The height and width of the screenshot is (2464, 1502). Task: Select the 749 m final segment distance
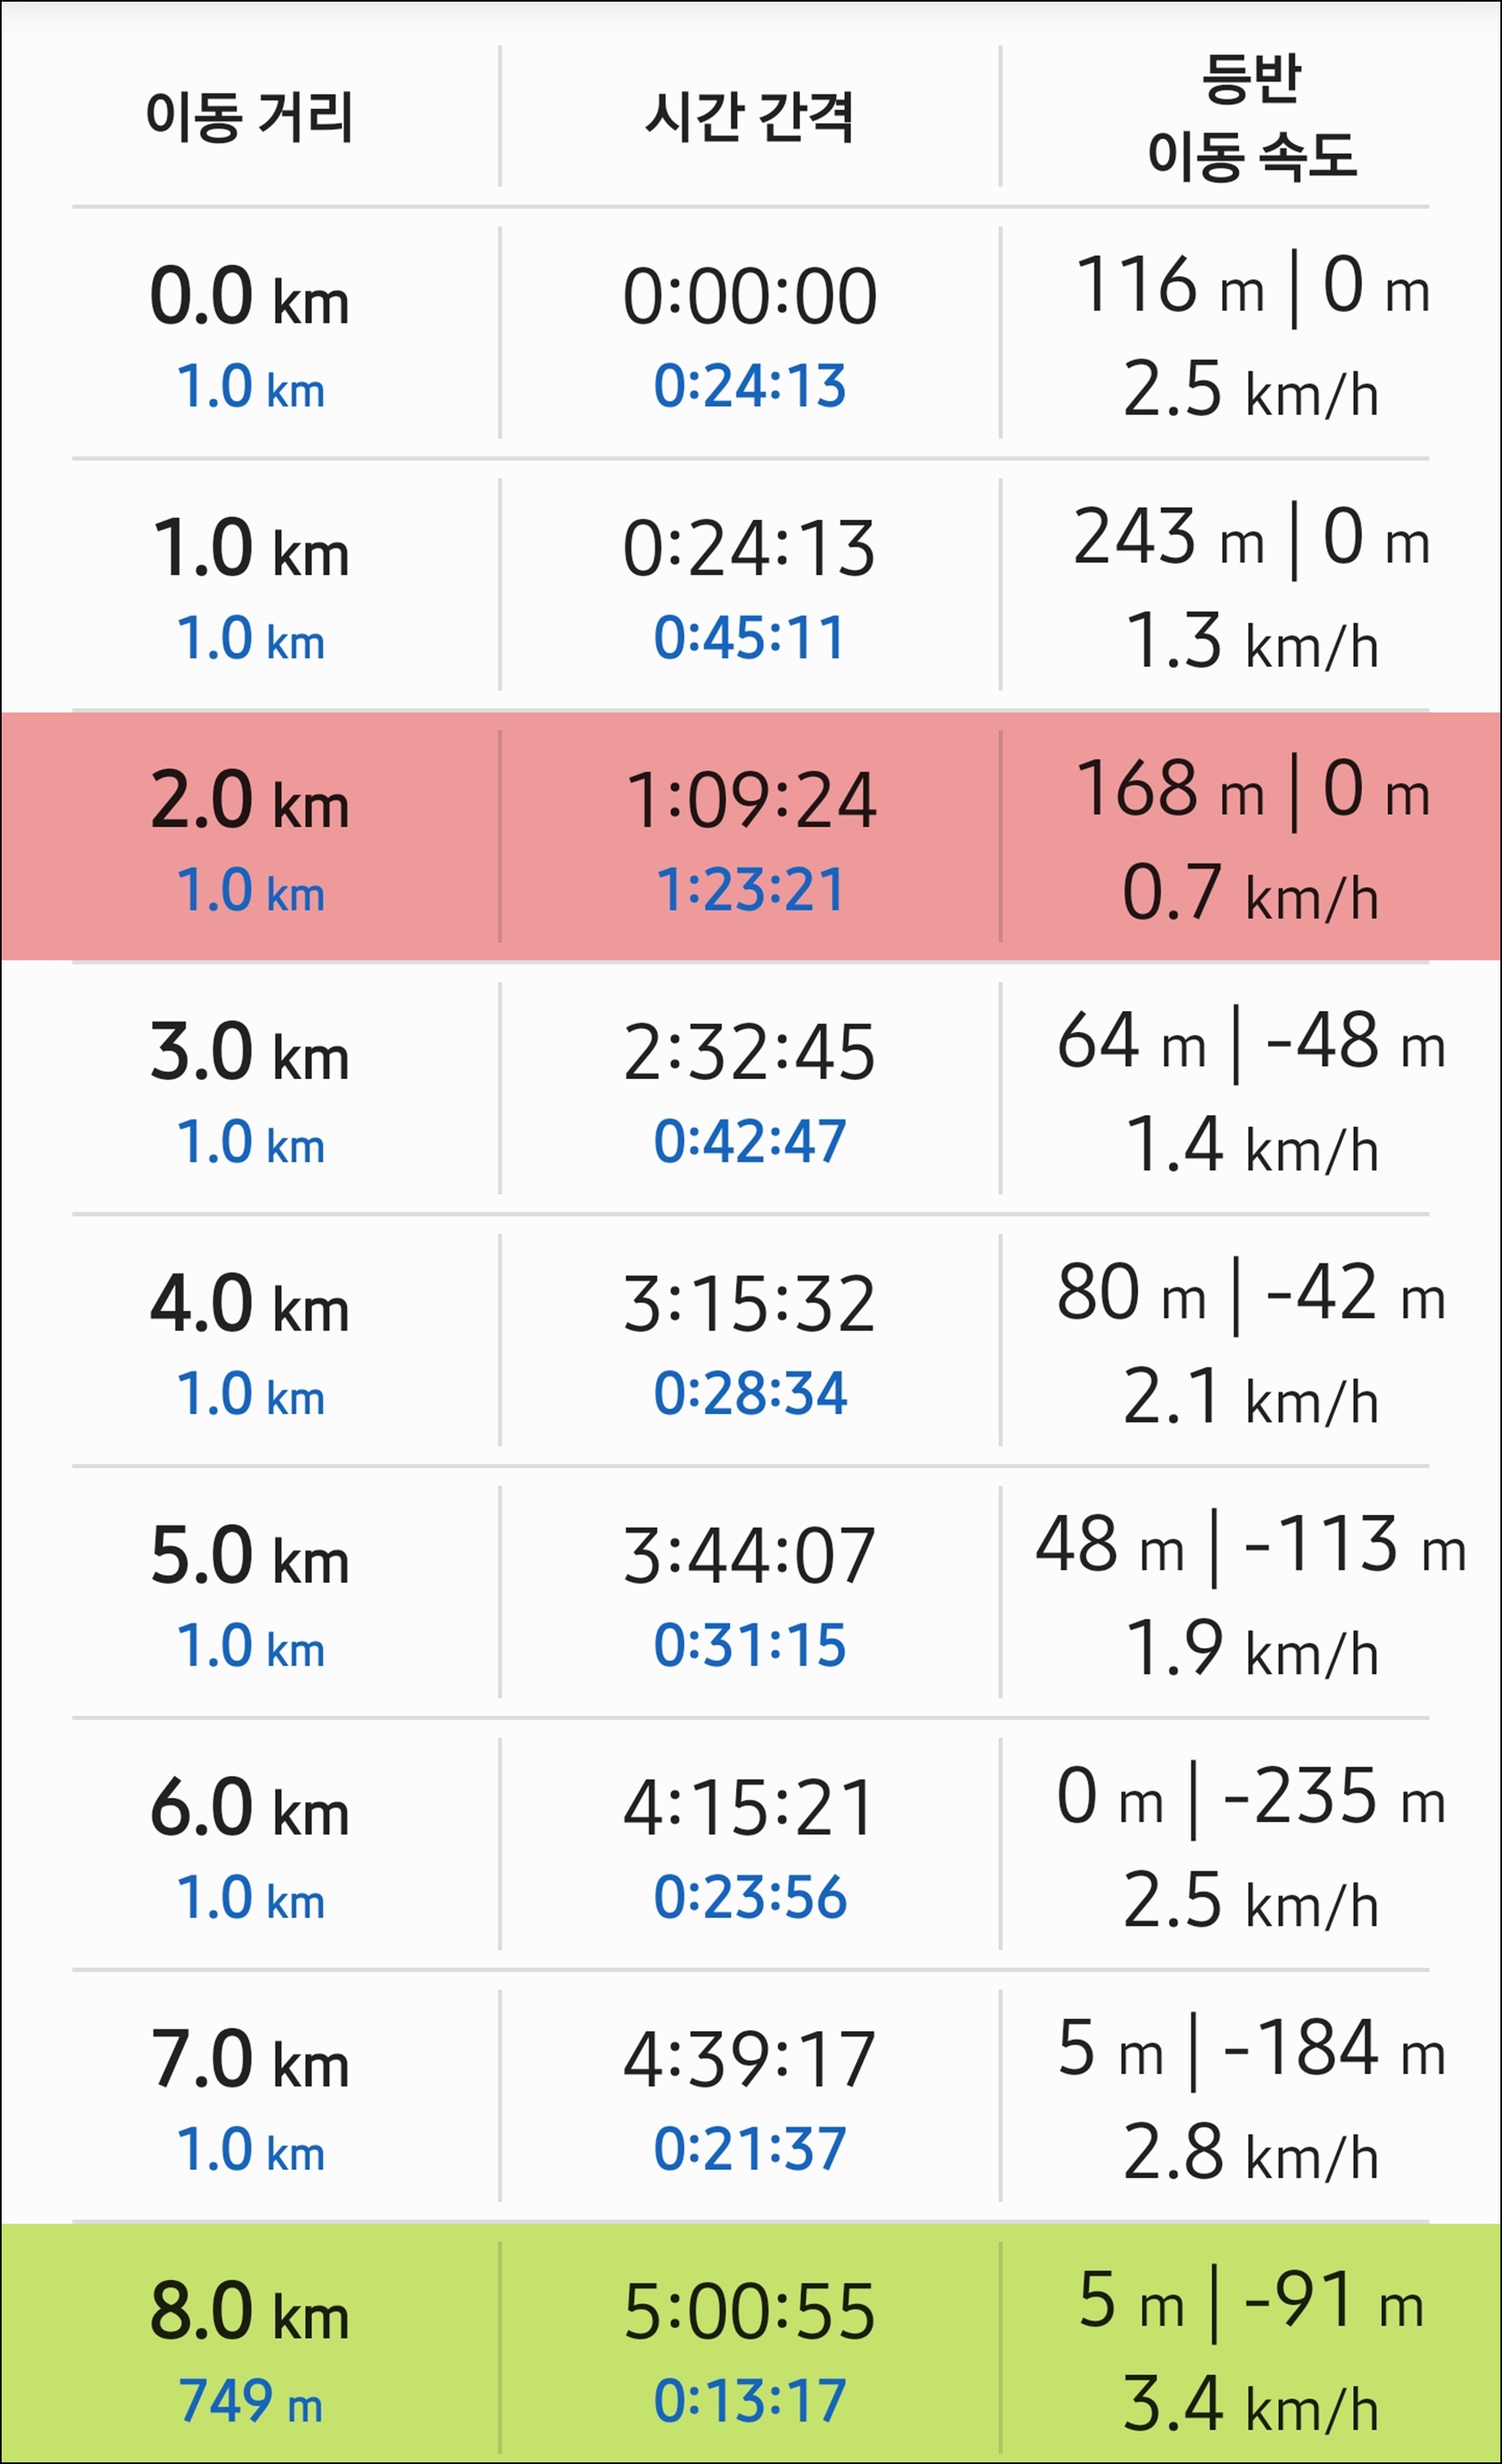[251, 2400]
